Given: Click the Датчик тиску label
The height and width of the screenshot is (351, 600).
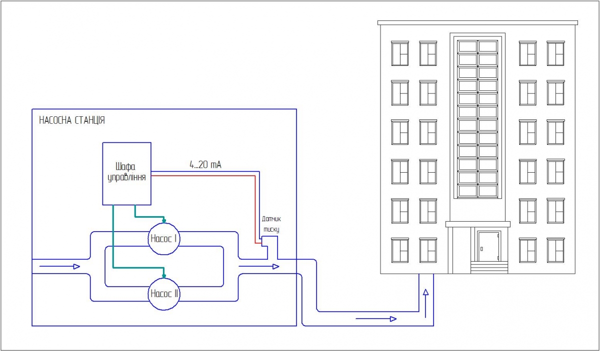Looking at the screenshot, I should pos(271,224).
